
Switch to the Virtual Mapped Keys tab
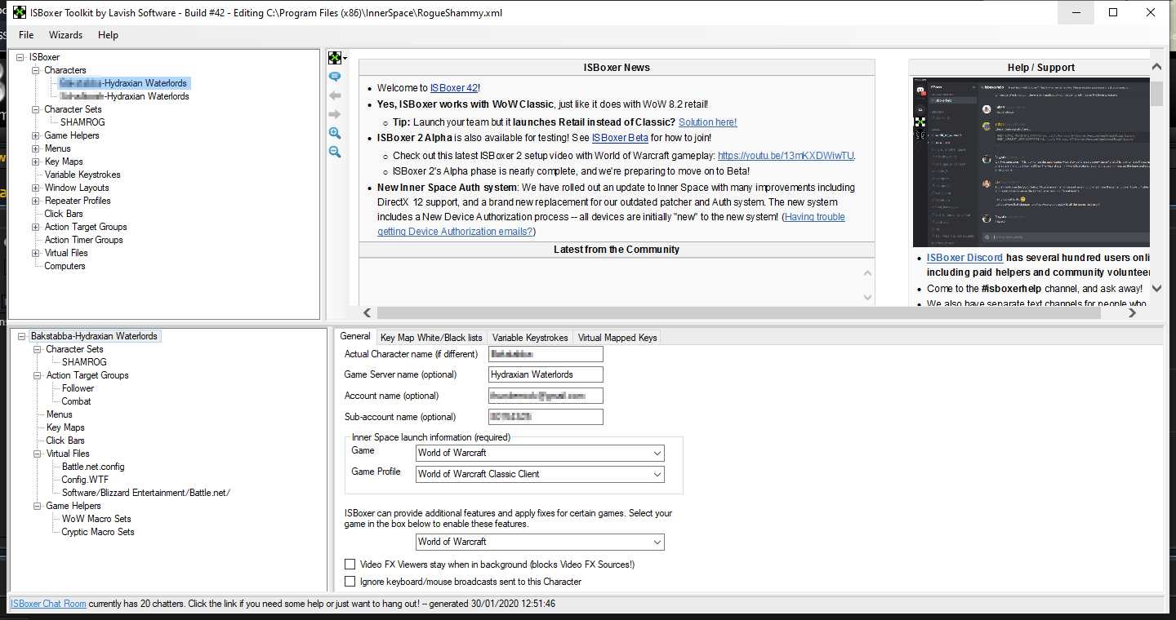pos(617,337)
